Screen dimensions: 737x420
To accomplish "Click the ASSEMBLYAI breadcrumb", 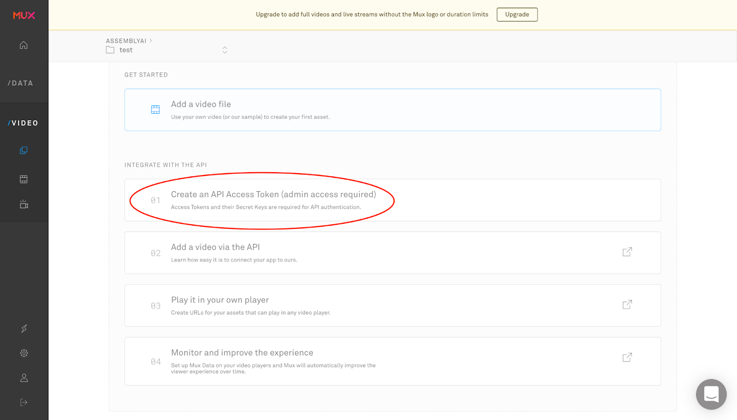I will click(126, 41).
